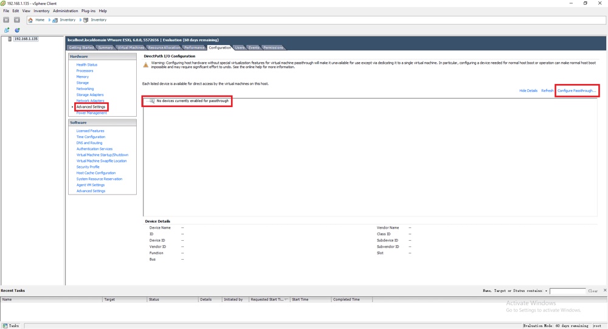This screenshot has height=329, width=608.
Task: Switch to the Users tab
Action: click(x=240, y=47)
